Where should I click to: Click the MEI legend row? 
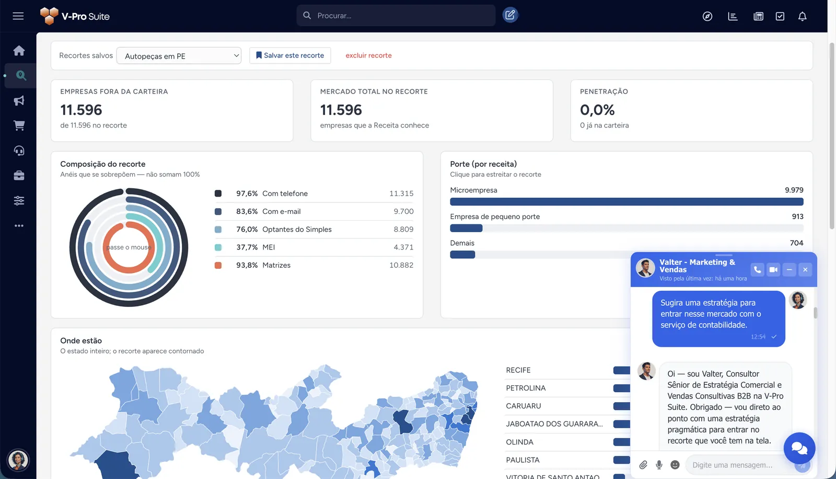click(314, 247)
